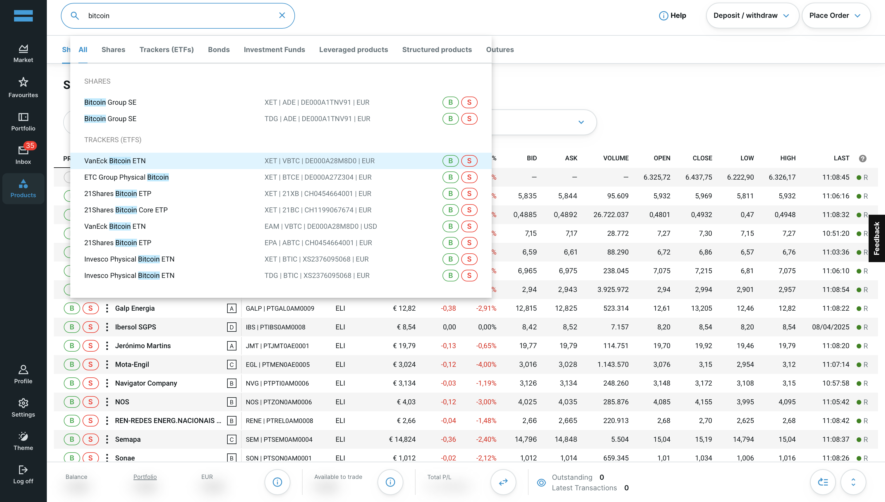Open the Place Order dropdown

(x=835, y=16)
